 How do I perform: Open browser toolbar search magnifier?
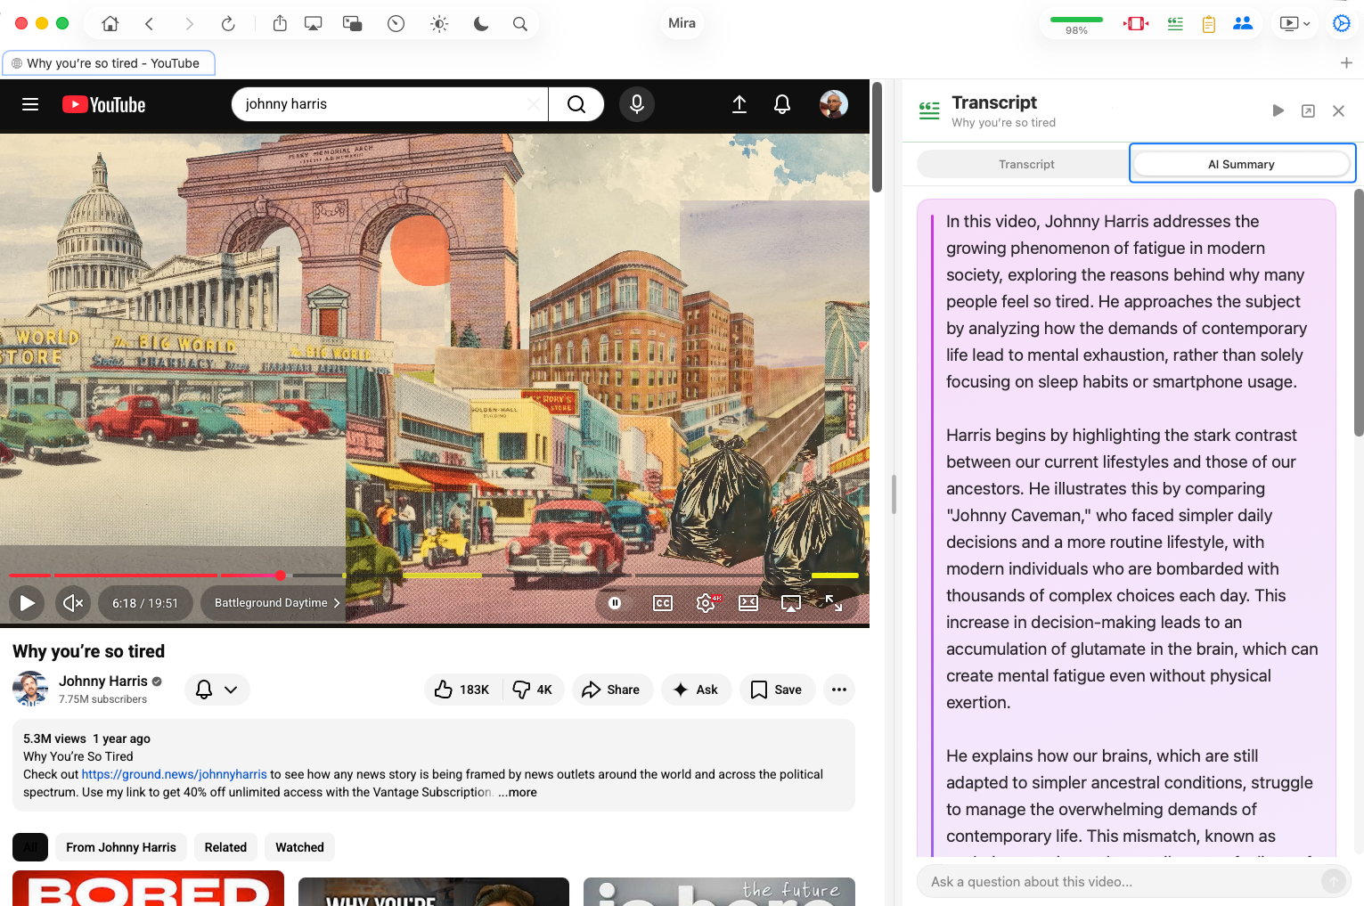pos(520,24)
